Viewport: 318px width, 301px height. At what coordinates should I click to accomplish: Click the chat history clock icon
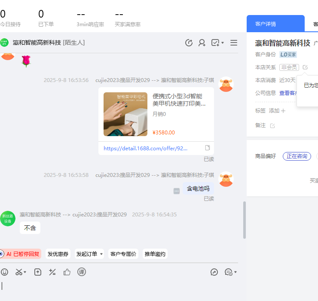coord(189,43)
